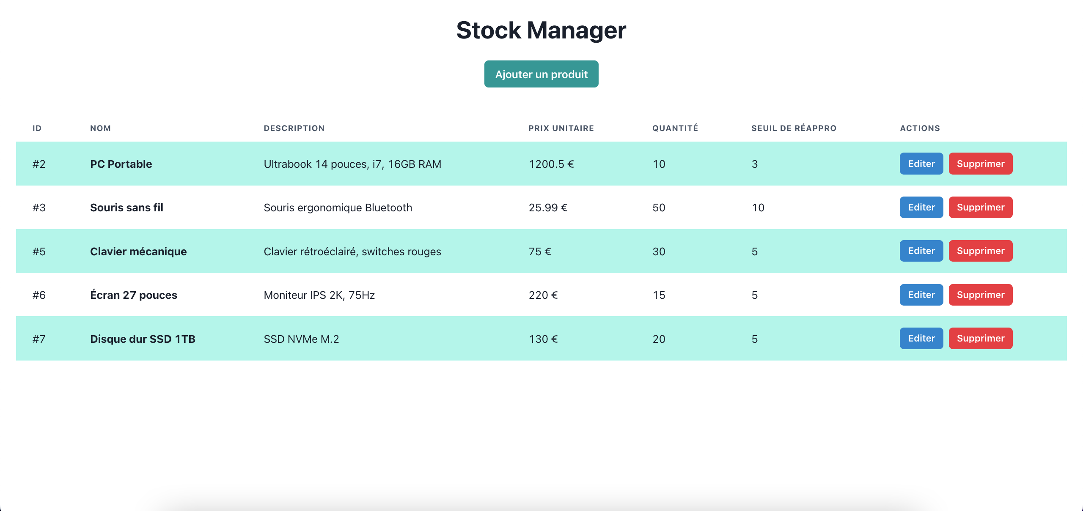Image resolution: width=1083 pixels, height=511 pixels.
Task: Click the Ajouter un produit button
Action: tap(541, 74)
